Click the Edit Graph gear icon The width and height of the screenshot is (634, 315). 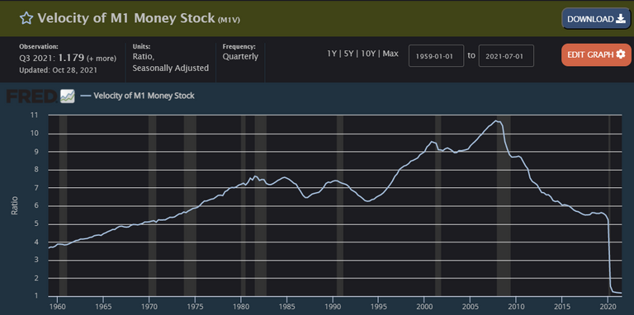click(x=620, y=54)
